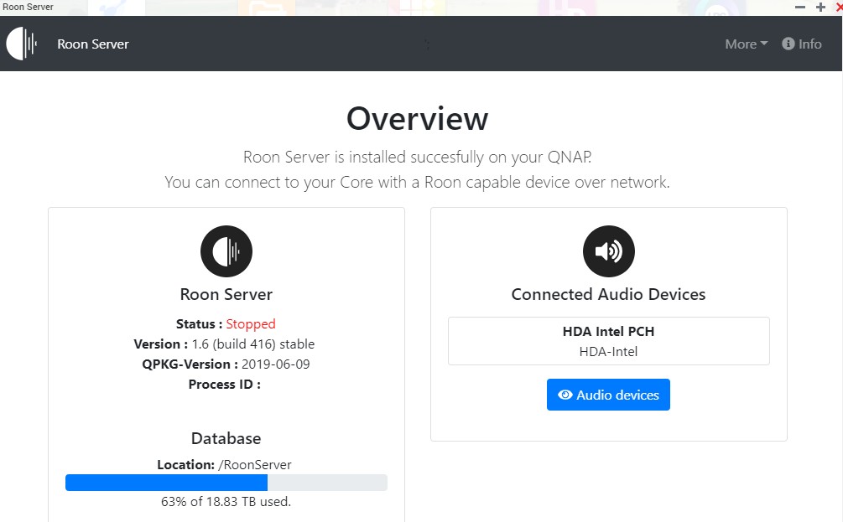Click the More dropdown caret arrow

click(764, 44)
